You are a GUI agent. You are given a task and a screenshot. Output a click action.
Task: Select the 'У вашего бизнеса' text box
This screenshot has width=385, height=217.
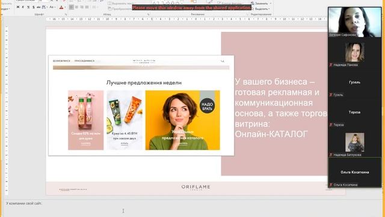tap(281, 108)
